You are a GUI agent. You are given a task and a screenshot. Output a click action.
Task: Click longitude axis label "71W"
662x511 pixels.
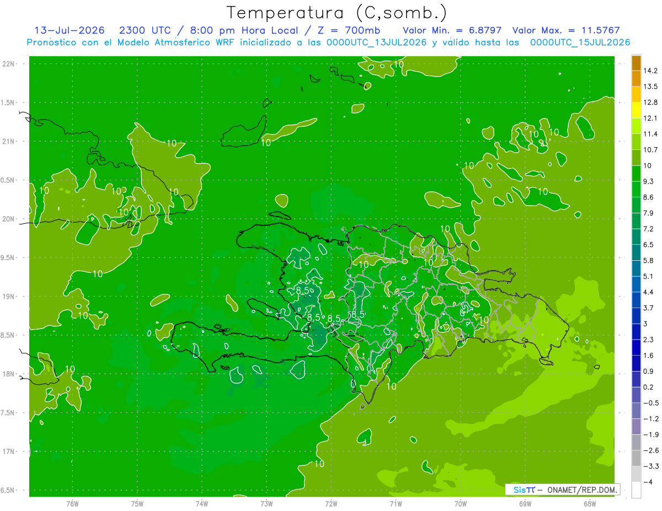[396, 504]
